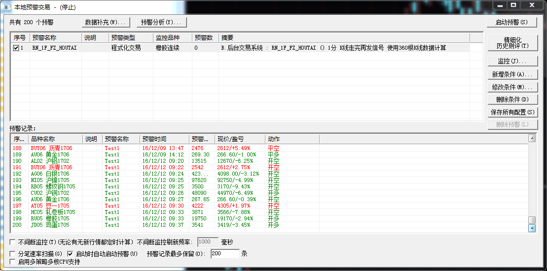This screenshot has width=547, height=271.
Task: Select record 200 JD05 鸡蛋1705
Action: (269, 225)
